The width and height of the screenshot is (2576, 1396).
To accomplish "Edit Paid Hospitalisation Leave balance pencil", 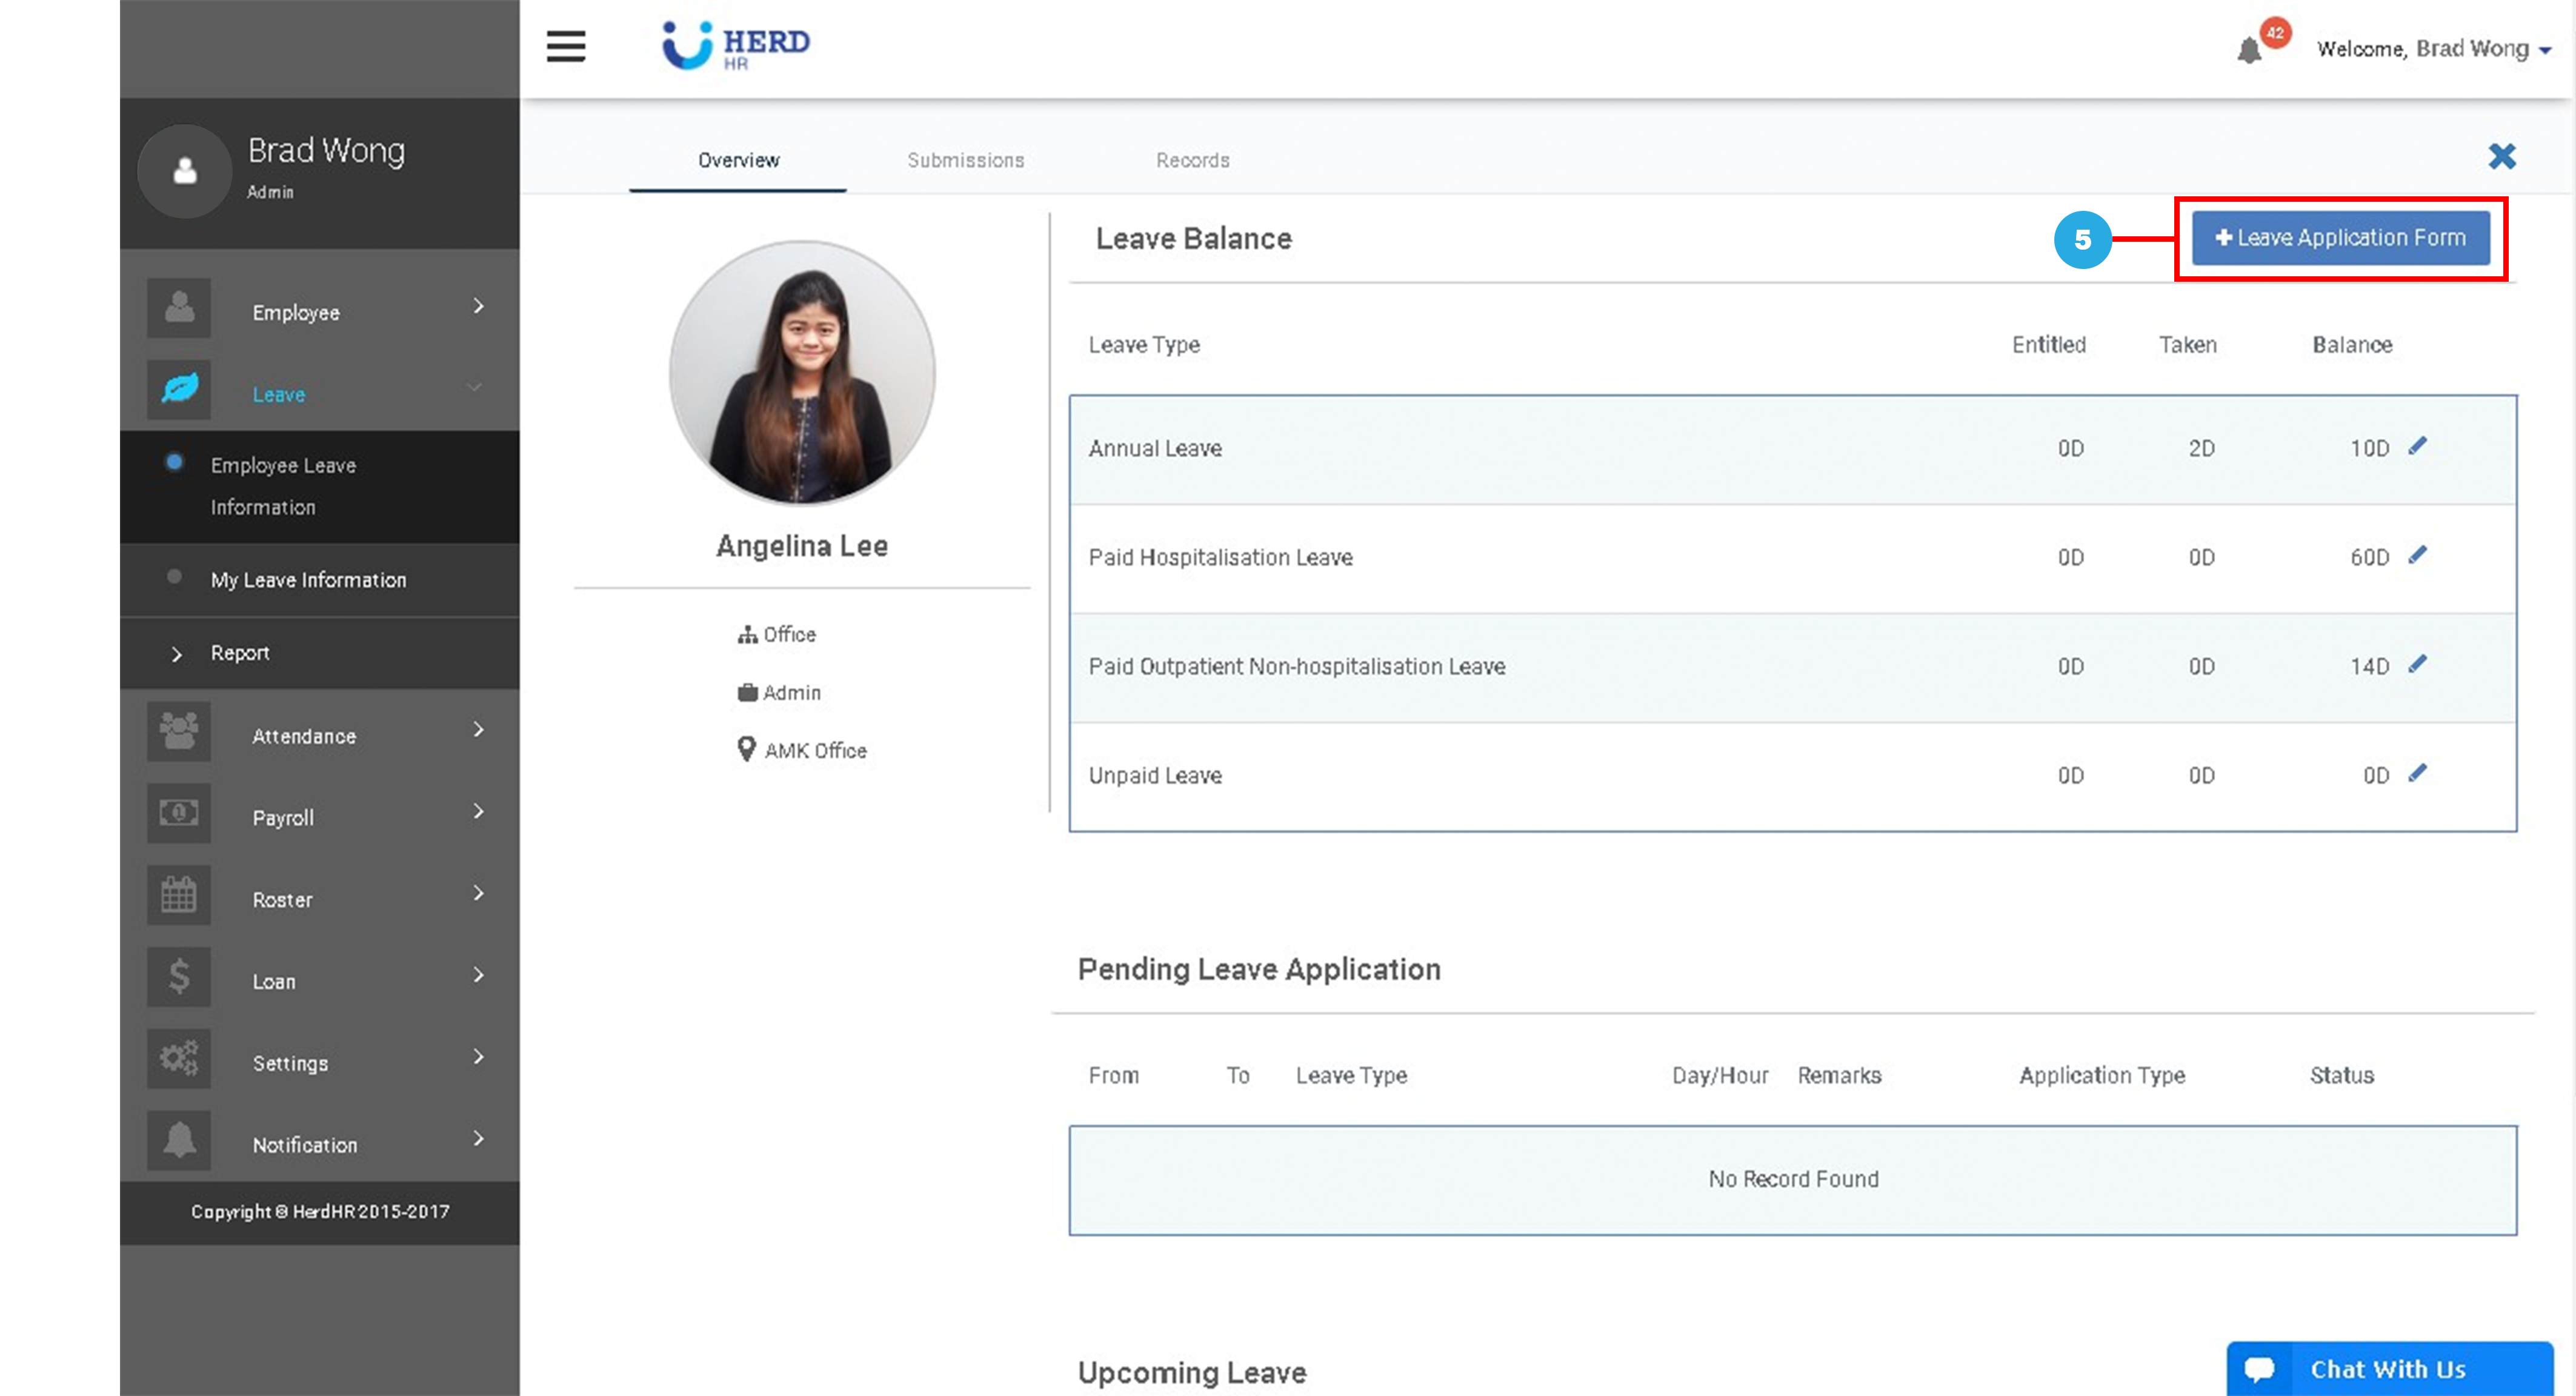I will pos(2417,555).
